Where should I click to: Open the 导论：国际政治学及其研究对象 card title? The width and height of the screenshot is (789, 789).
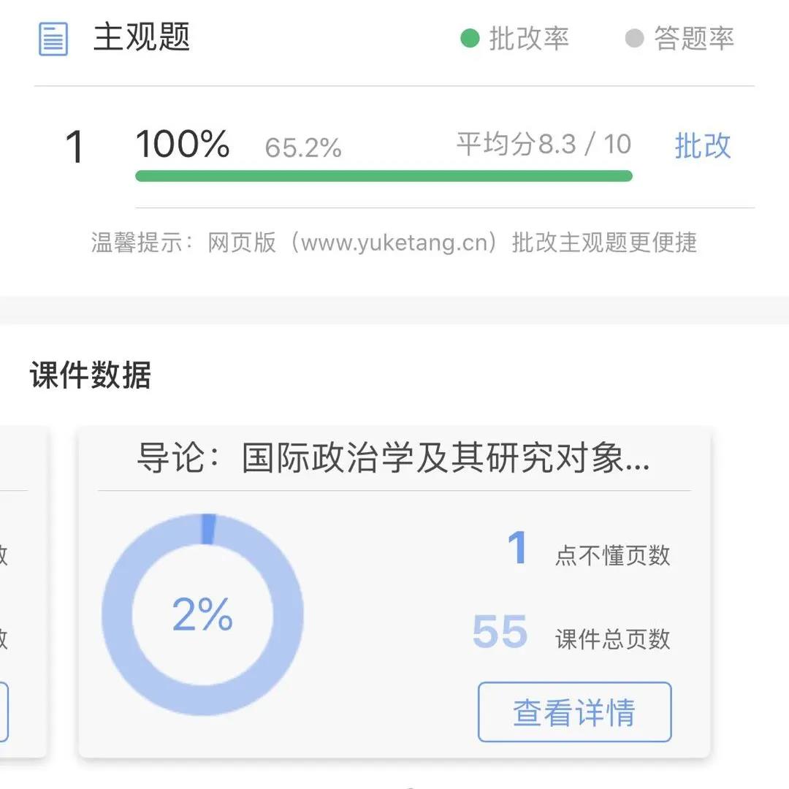[x=394, y=458]
